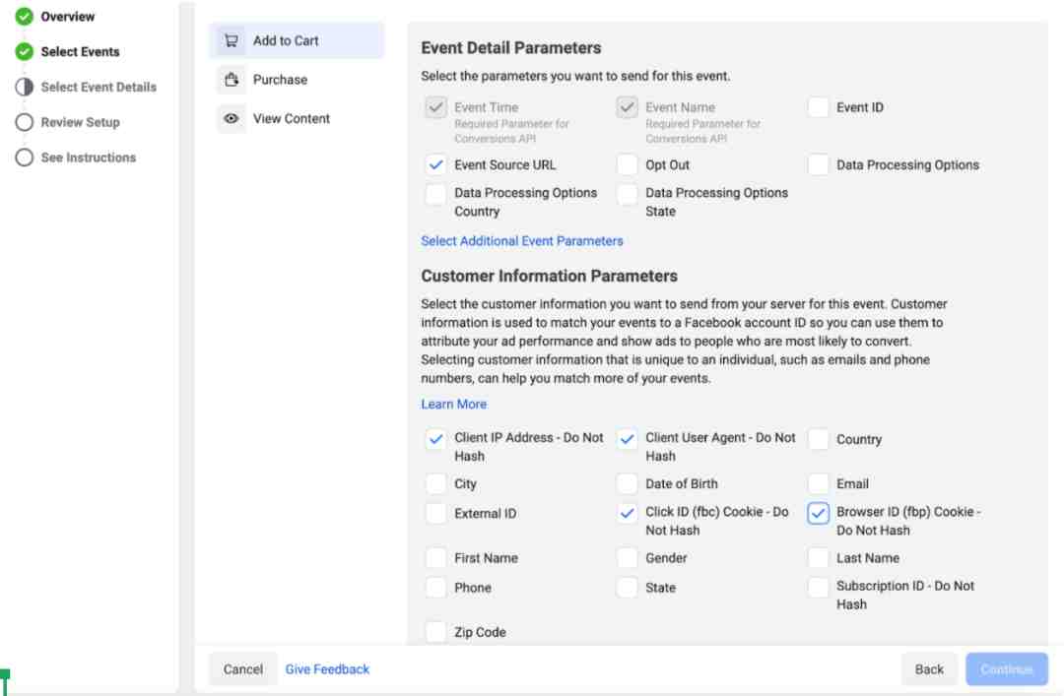Enable the Phone checkbox

pyautogui.click(x=435, y=588)
